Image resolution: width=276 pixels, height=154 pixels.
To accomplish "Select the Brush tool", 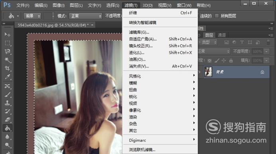I will pyautogui.click(x=7, y=95).
